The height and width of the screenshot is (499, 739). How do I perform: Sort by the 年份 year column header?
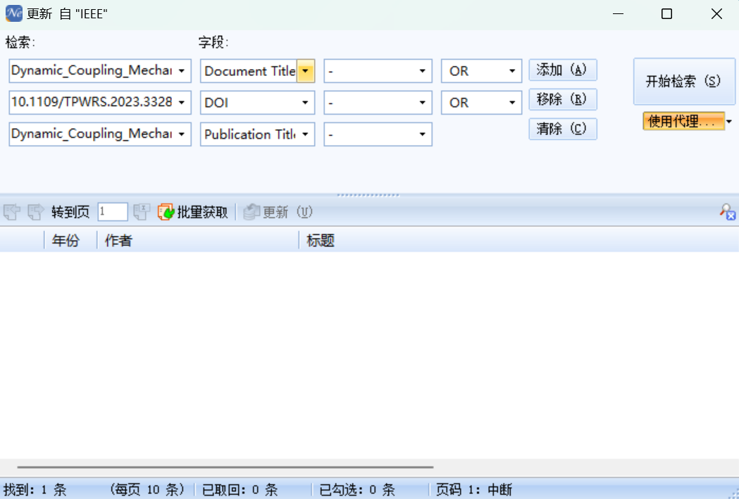(70, 241)
